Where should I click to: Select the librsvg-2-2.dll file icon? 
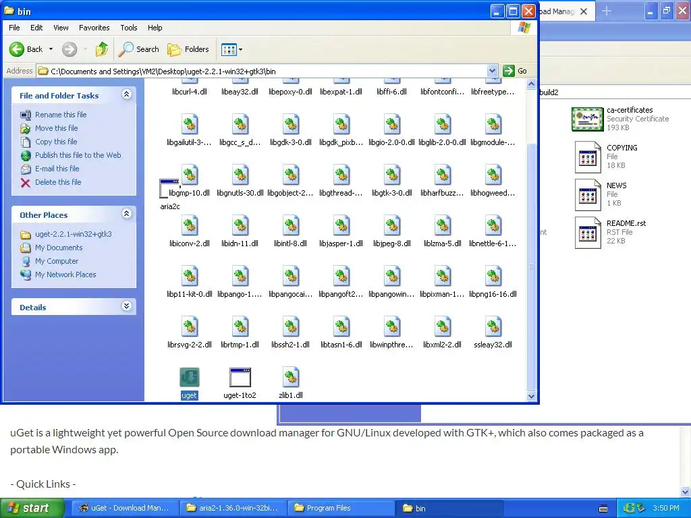[x=190, y=327]
